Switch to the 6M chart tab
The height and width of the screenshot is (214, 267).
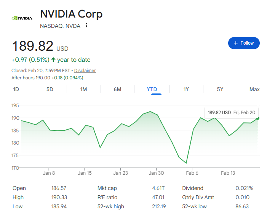[x=117, y=89]
